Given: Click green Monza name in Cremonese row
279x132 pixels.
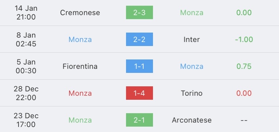Looking at the screenshot, I should point(192,13).
